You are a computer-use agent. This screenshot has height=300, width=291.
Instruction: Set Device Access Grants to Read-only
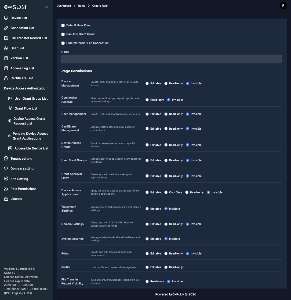pos(166,145)
